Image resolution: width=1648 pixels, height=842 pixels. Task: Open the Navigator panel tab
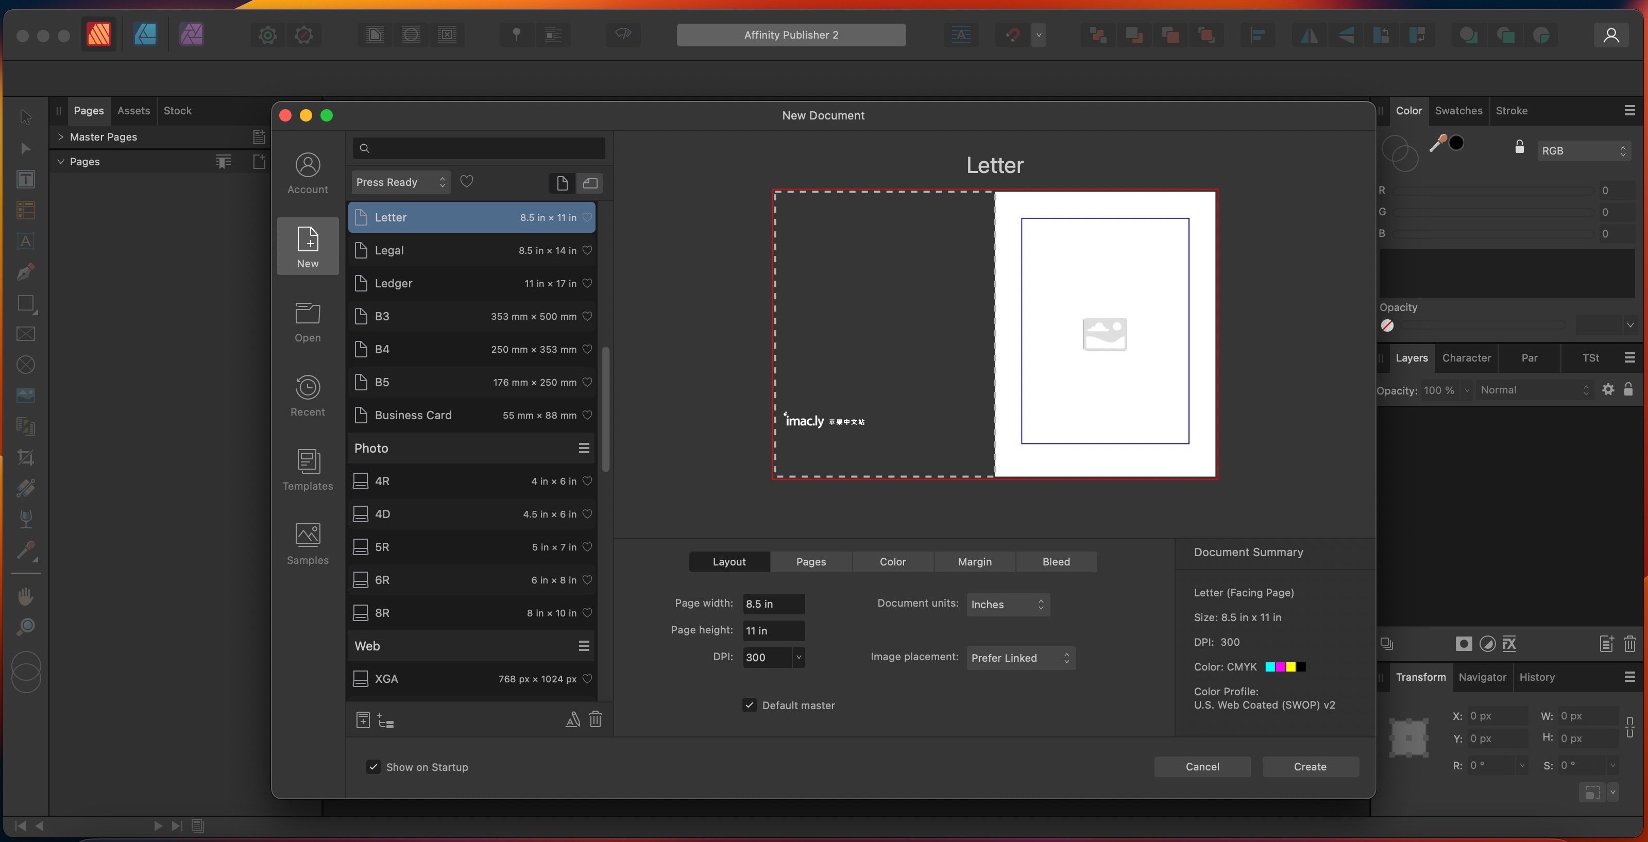point(1482,677)
